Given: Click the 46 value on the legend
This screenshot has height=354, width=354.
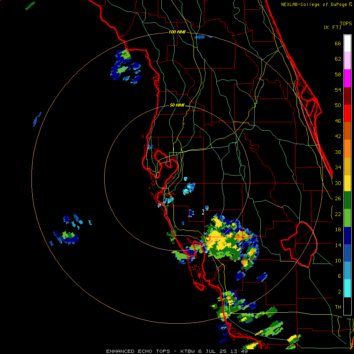Looking at the screenshot, I should point(338,121).
